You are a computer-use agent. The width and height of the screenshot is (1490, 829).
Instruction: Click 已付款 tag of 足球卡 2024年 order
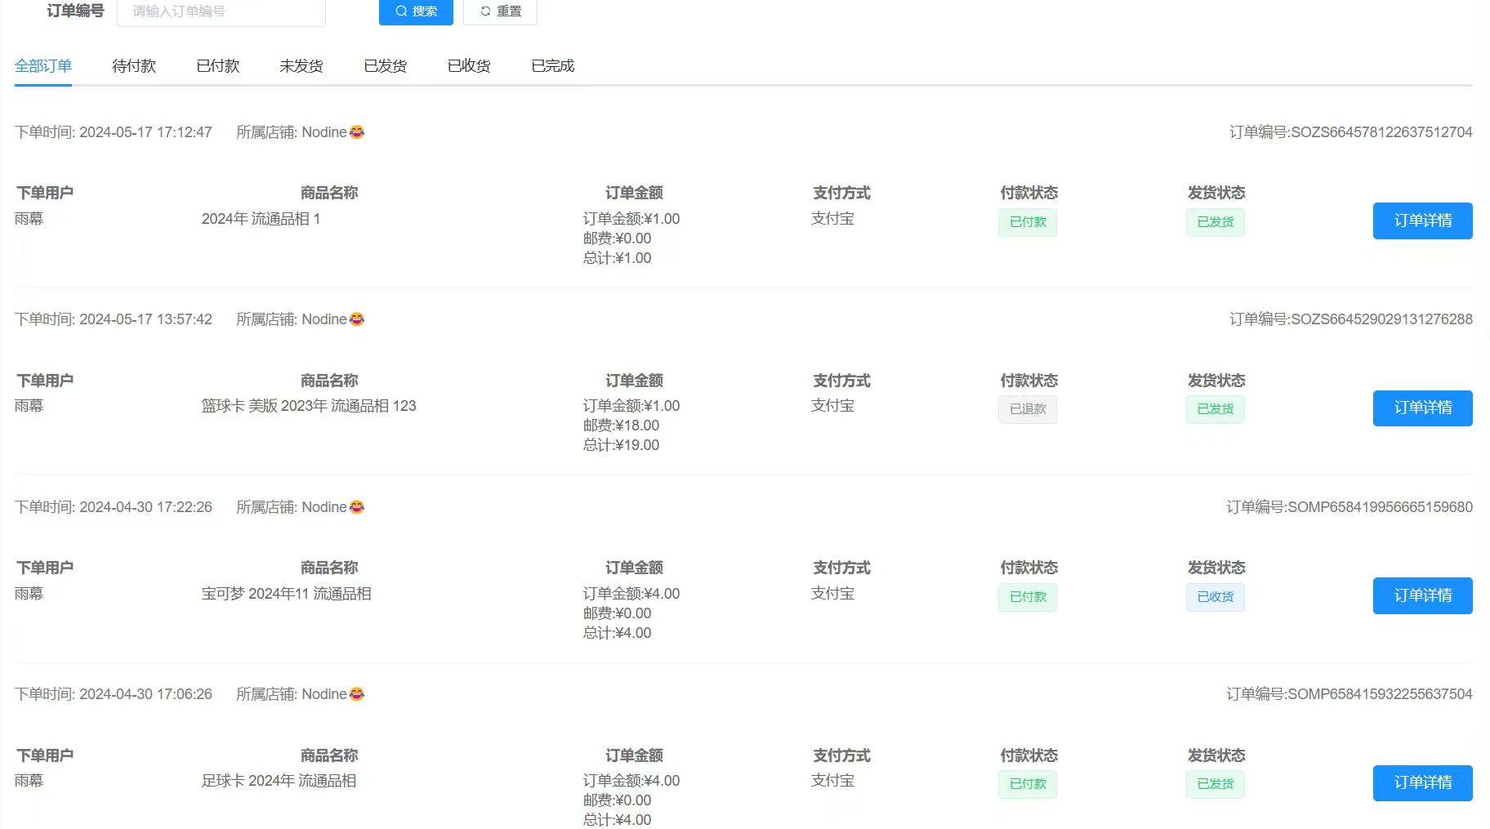(1028, 784)
